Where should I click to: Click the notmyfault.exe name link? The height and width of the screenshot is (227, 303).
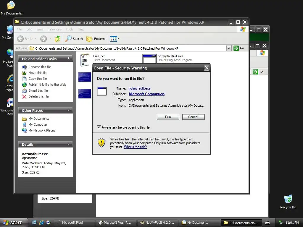click(139, 88)
